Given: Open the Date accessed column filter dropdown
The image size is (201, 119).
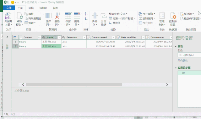Looking at the screenshot, I should click(x=114, y=37).
